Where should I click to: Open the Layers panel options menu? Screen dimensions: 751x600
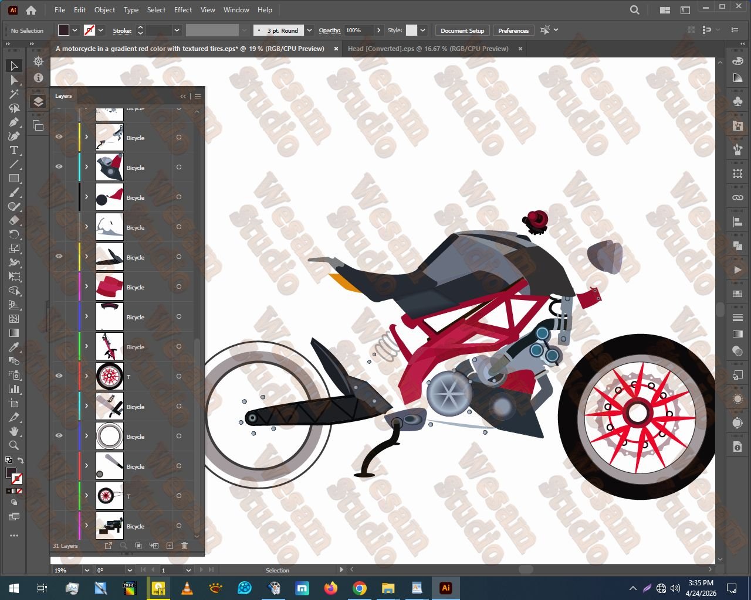[x=198, y=96]
